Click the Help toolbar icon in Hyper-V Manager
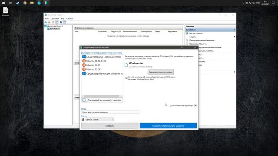 [61, 22]
